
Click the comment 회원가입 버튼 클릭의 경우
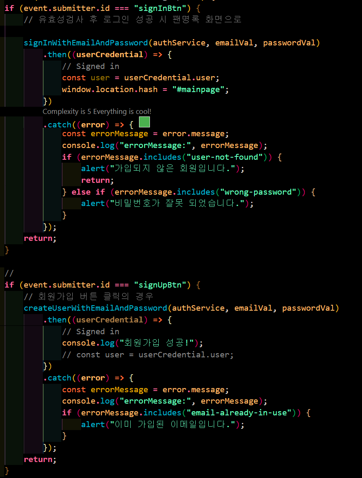tap(89, 296)
